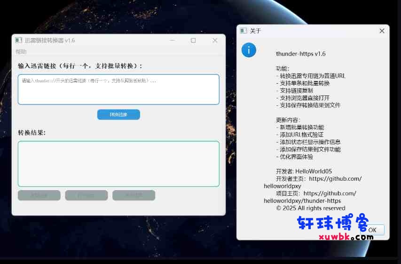Minimize the 迅雷链接转换器 window
Screen dimensions: 401x264
[x=172, y=40]
